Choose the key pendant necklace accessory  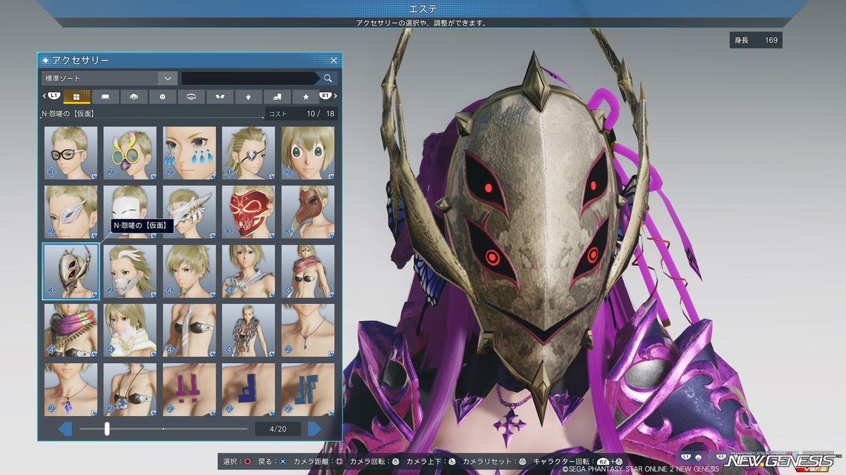307,330
